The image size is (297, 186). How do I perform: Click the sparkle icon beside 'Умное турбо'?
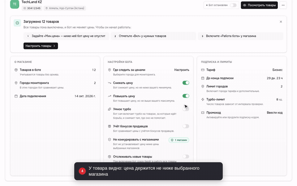click(x=110, y=109)
